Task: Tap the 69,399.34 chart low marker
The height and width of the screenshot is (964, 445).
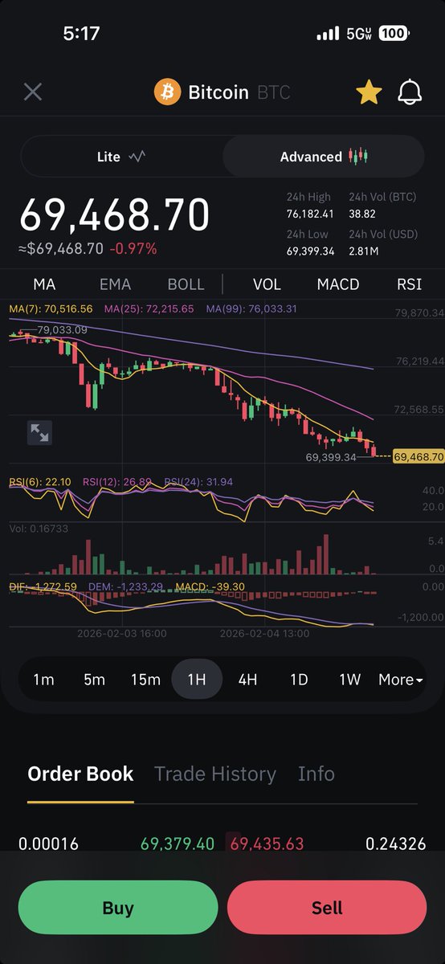Action: click(x=331, y=456)
